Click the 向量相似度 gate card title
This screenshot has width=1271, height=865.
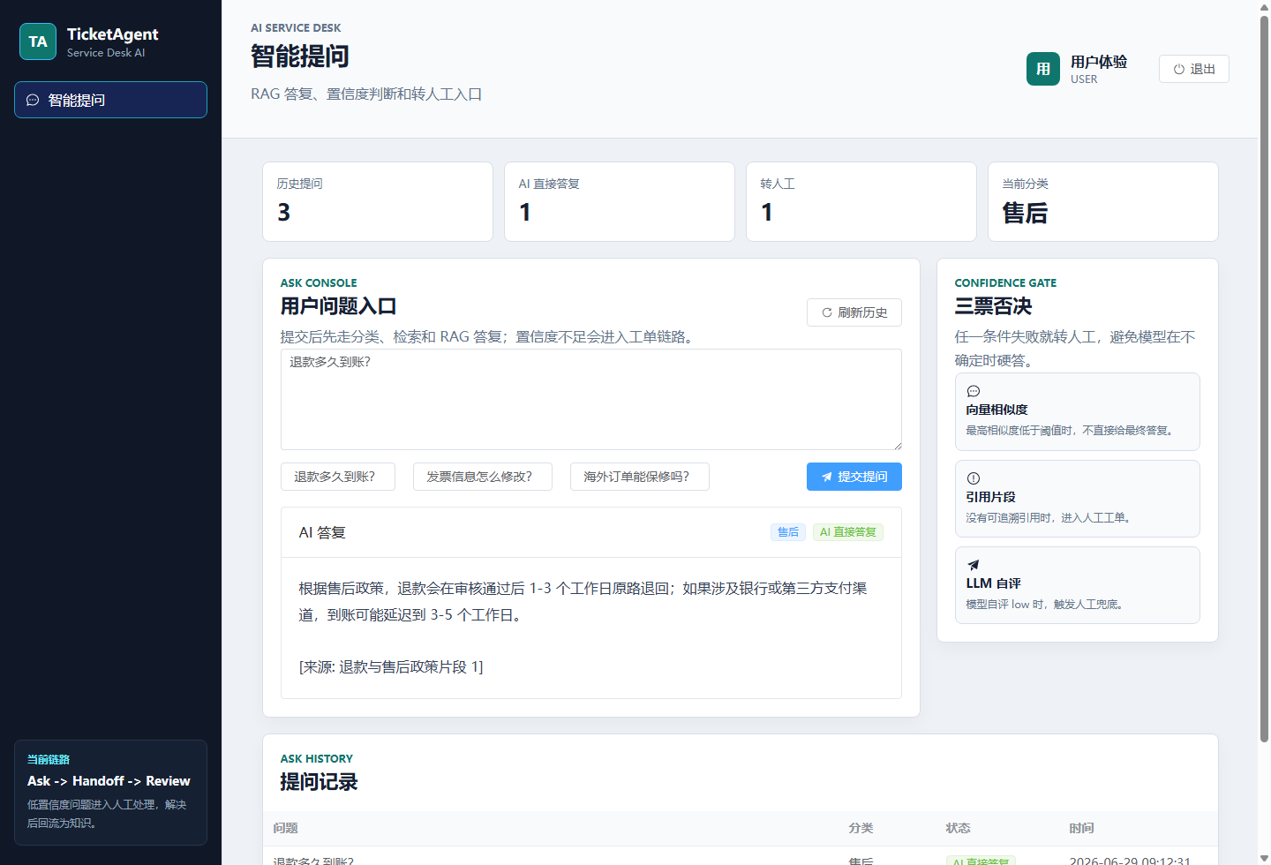pos(996,410)
